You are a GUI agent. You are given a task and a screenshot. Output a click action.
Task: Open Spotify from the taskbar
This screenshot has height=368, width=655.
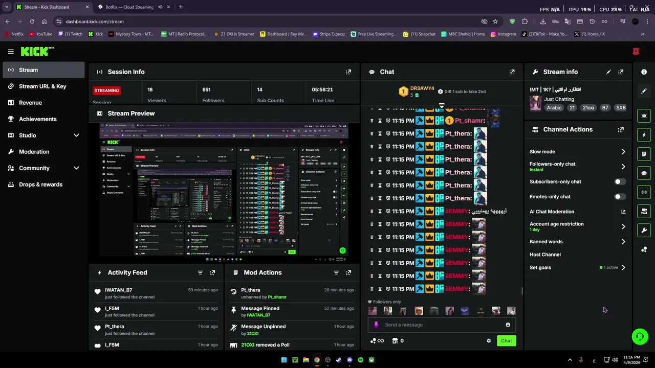(x=361, y=360)
